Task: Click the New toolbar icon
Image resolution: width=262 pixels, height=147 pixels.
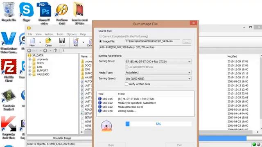Action: 32,42
